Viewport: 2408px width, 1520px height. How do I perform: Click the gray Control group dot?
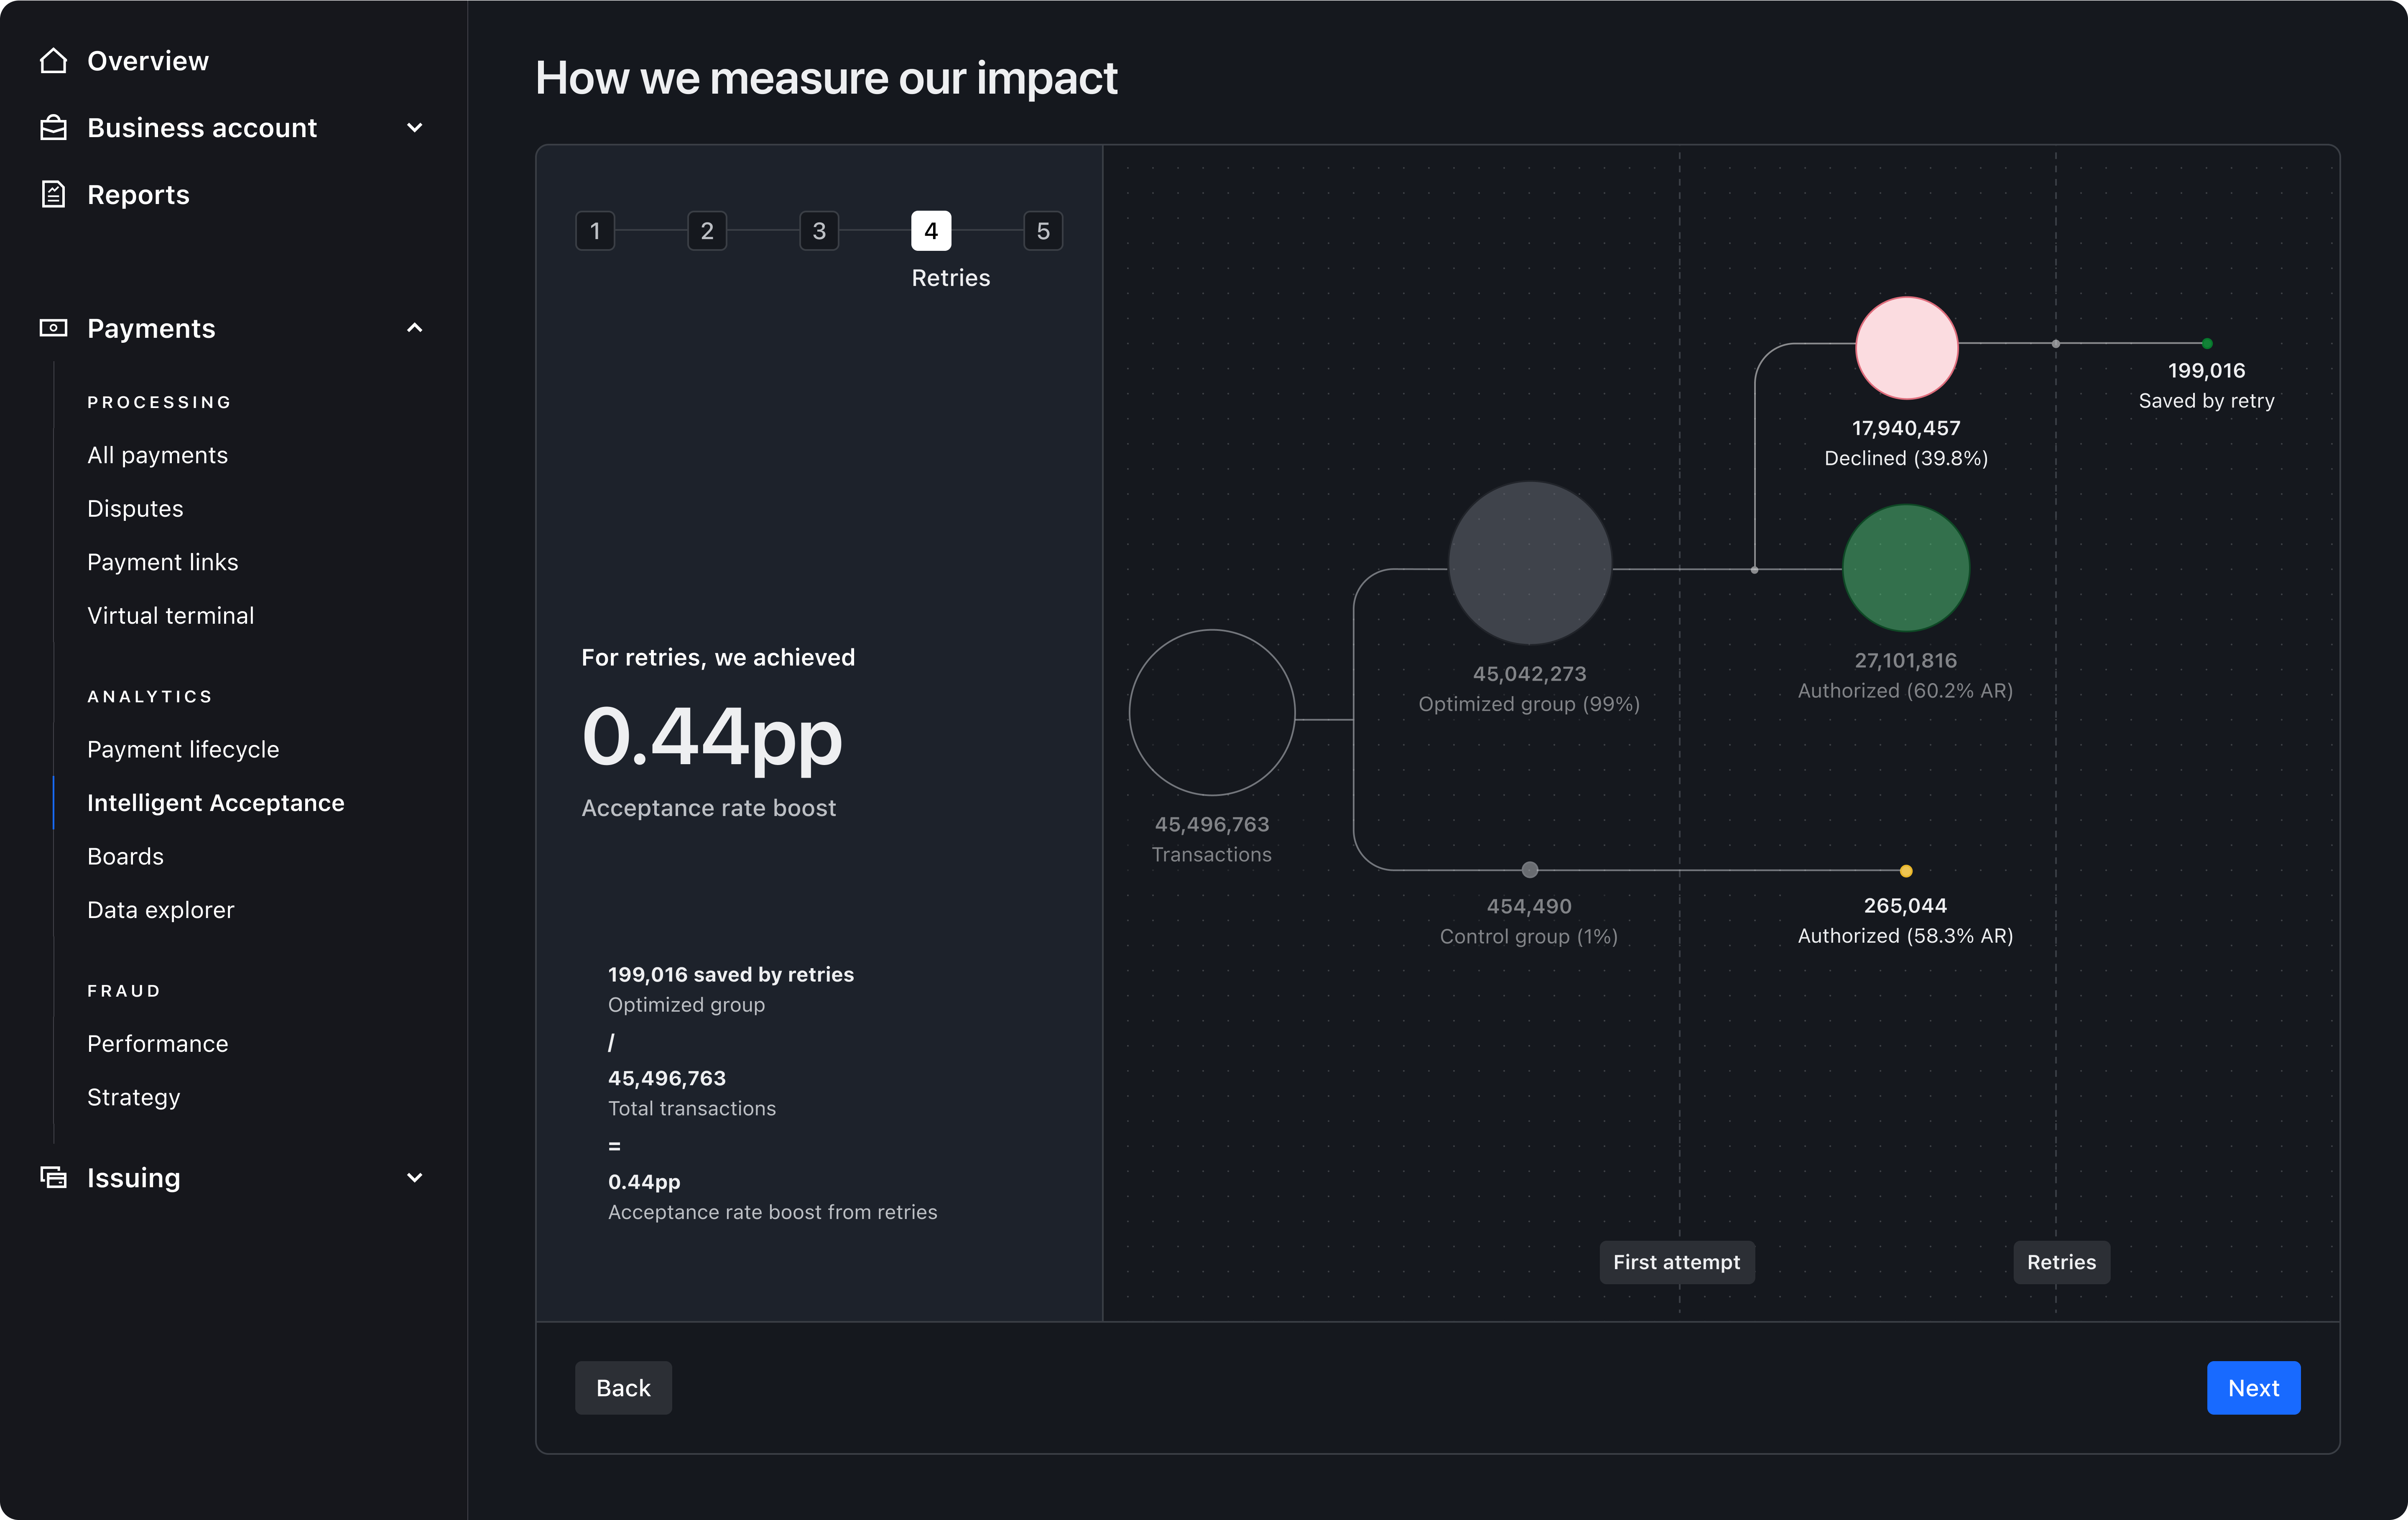pos(1530,870)
